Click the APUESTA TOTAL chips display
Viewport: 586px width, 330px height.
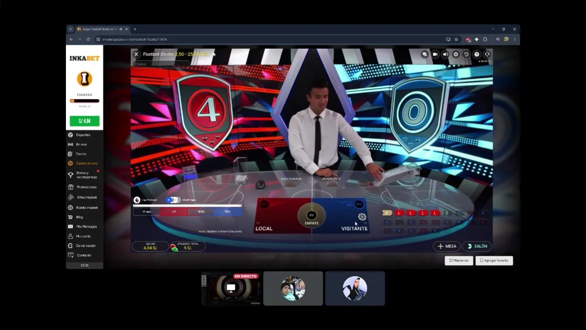187,246
